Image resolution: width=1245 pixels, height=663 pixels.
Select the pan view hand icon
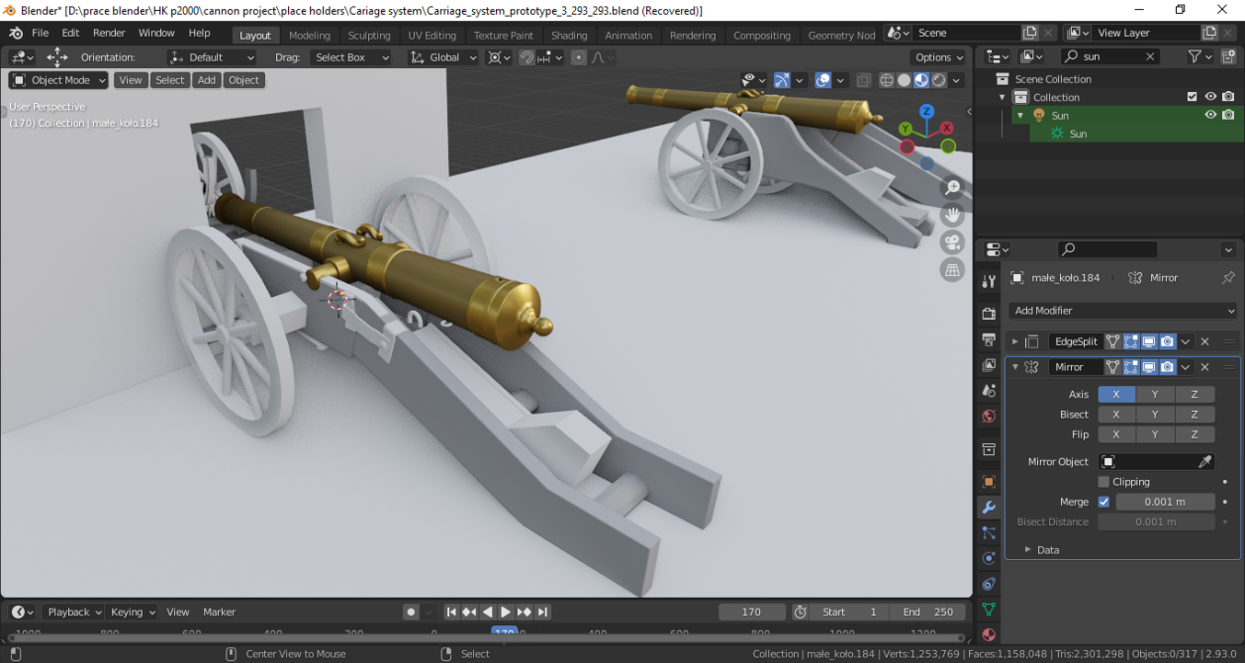(x=952, y=215)
